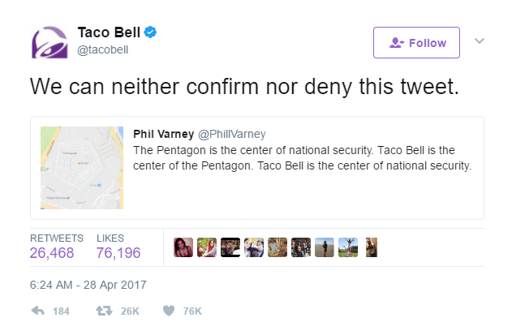Open Phil Varney's profile name
512x335 pixels.
164,134
